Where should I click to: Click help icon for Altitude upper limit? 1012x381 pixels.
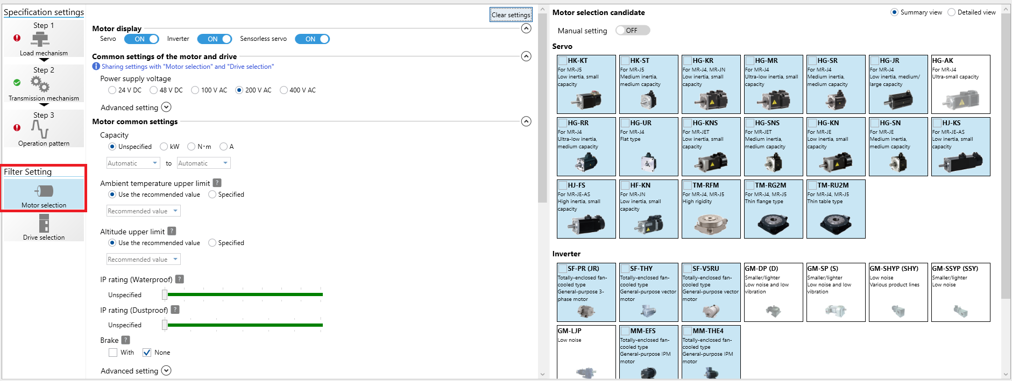pyautogui.click(x=172, y=231)
